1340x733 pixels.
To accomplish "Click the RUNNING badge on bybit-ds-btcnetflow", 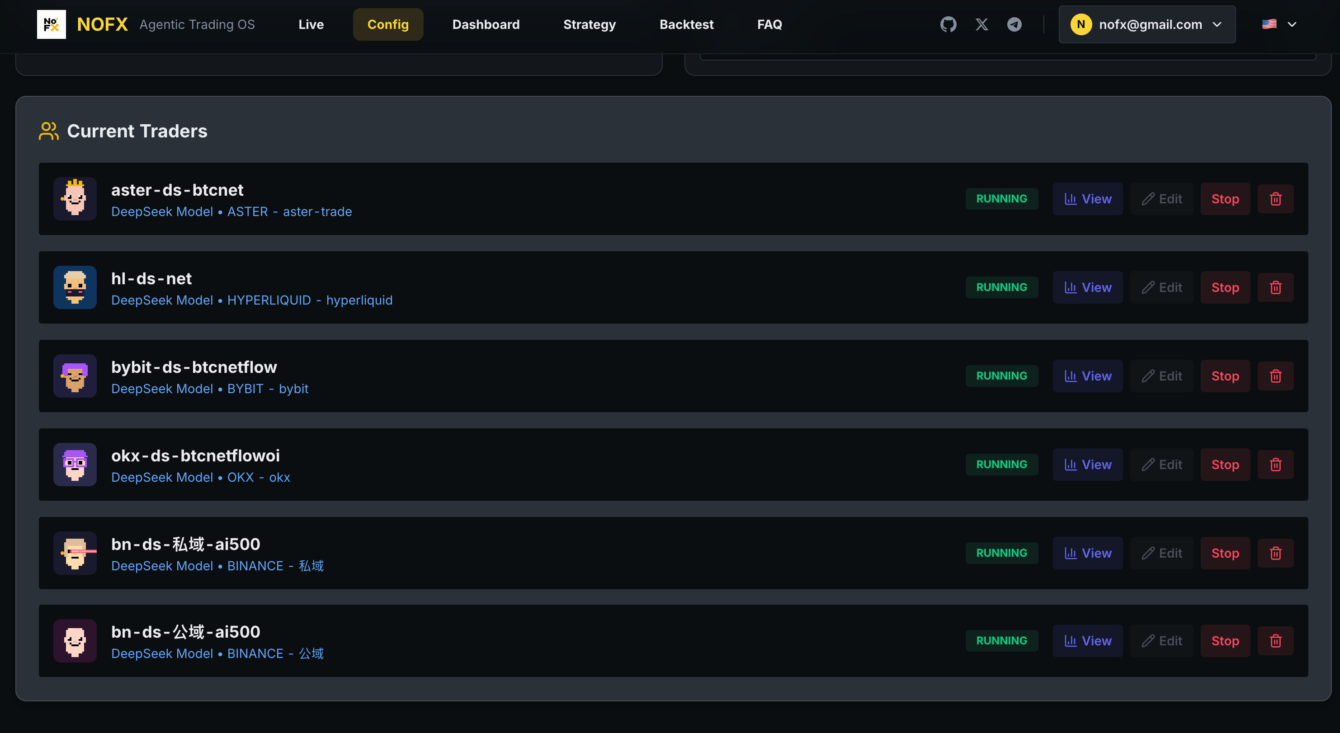I will pyautogui.click(x=1002, y=376).
